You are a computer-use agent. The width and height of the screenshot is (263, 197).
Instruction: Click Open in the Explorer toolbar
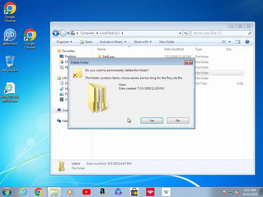86,42
